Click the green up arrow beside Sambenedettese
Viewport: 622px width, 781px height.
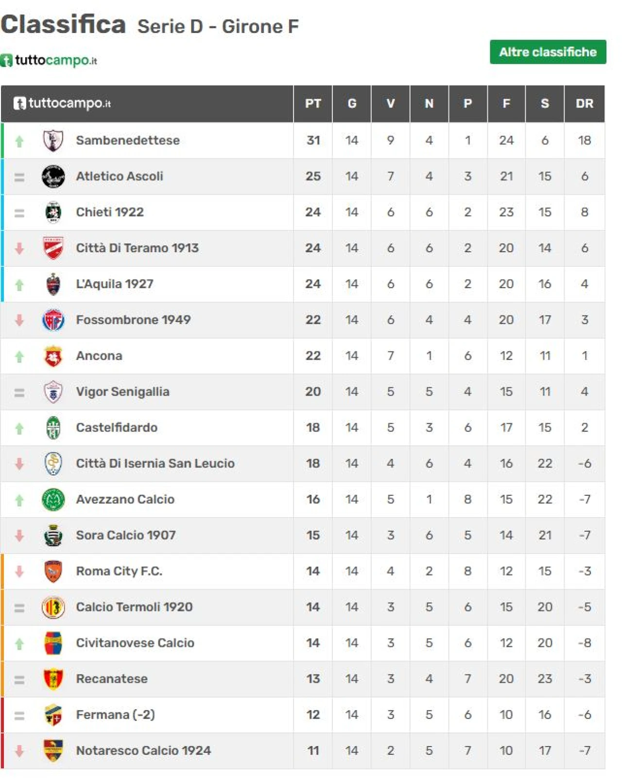coord(19,141)
